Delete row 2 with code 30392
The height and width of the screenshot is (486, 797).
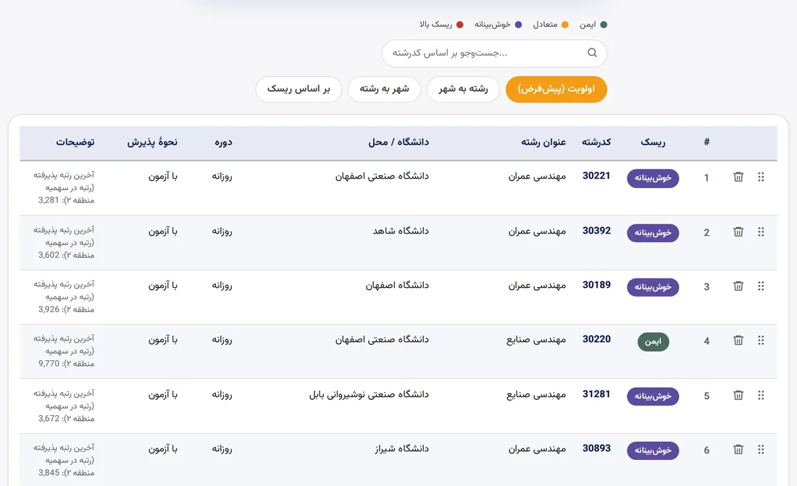point(738,232)
